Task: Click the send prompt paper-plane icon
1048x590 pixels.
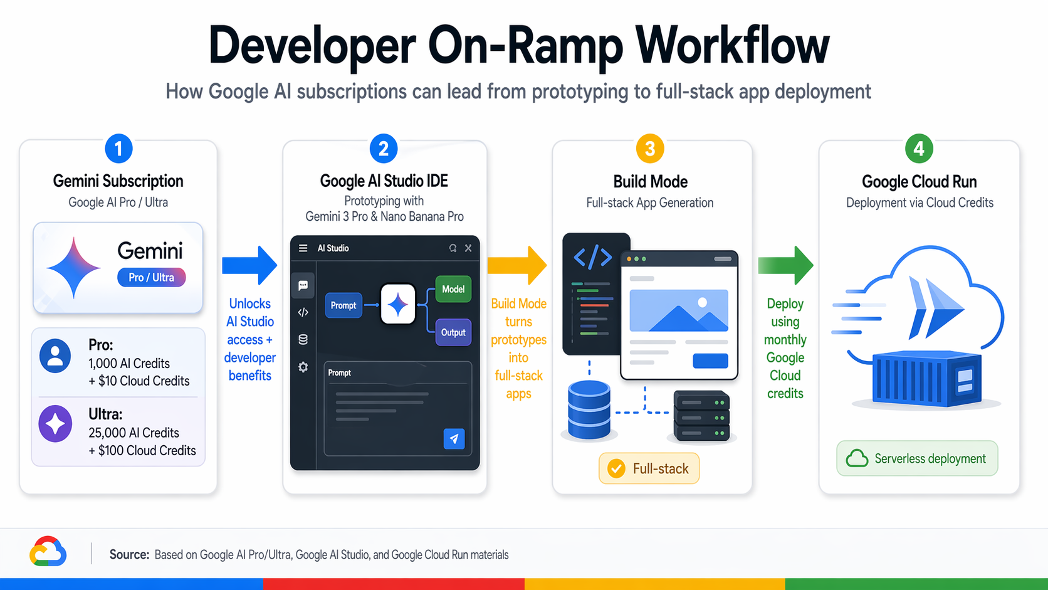Action: click(x=454, y=439)
